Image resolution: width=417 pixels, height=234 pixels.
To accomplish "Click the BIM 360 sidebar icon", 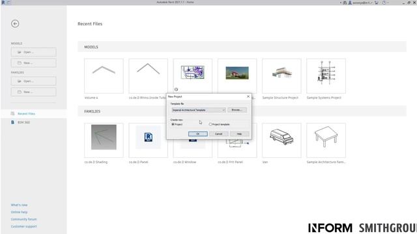I will [12, 122].
